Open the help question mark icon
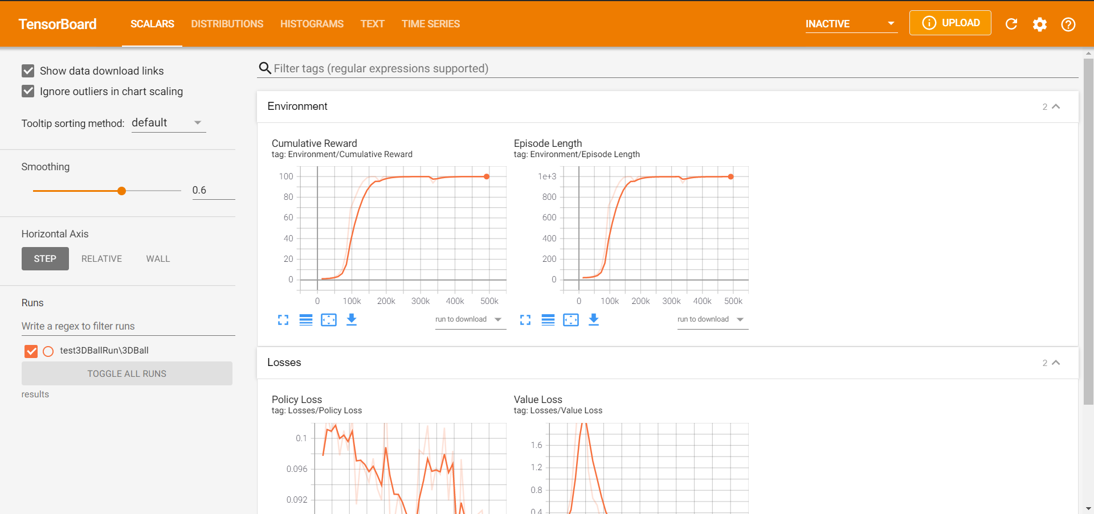This screenshot has width=1094, height=514. pyautogui.click(x=1068, y=24)
